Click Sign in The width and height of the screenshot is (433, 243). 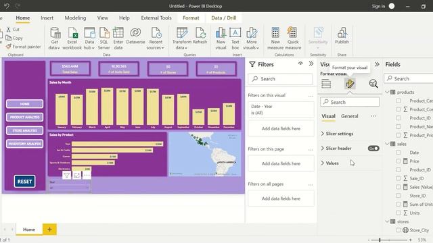(378, 6)
